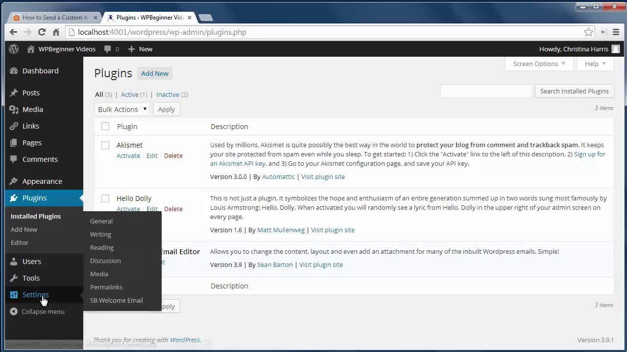Viewport: 627px width, 352px height.
Task: Filter plugins by Inactive
Action: 168,94
